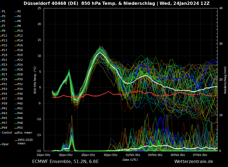Click the Date (UTC) axis label

130,160
